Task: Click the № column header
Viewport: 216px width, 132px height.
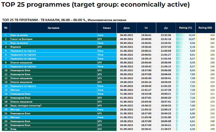Action: 6,28
